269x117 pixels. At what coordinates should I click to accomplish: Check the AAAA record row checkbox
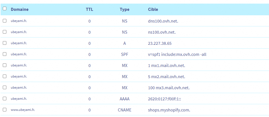[x=4, y=99]
